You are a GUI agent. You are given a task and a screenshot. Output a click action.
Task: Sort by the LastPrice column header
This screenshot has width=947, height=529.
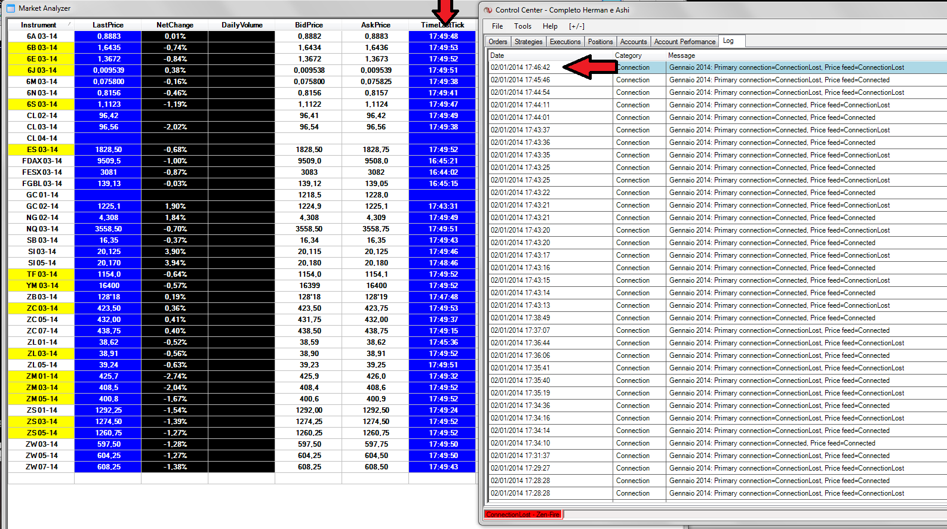tap(108, 25)
